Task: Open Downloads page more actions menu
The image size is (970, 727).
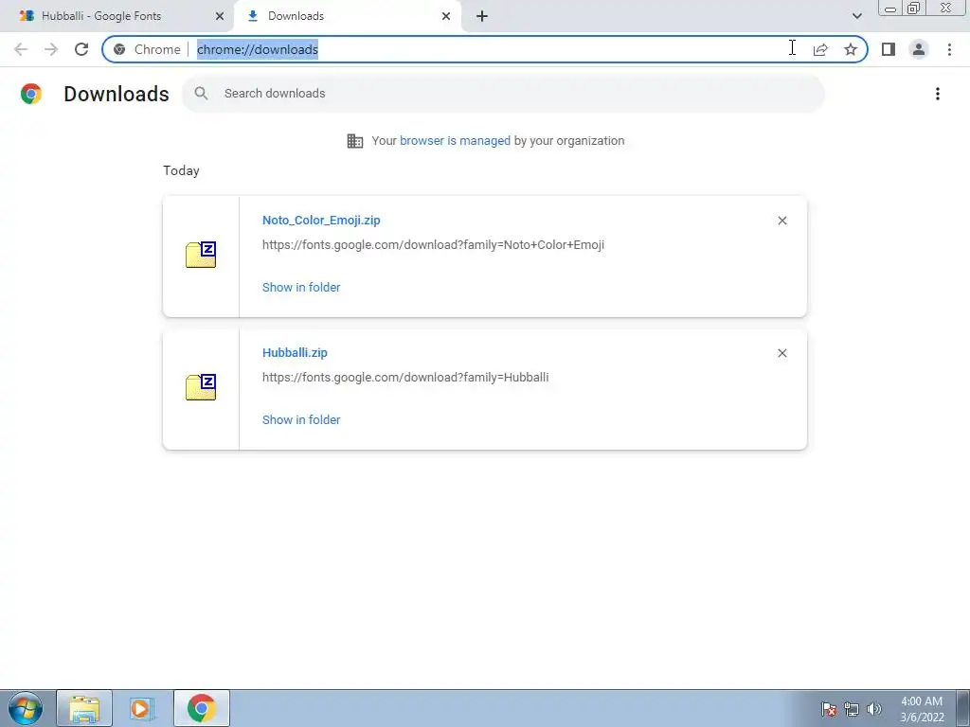Action: click(x=938, y=94)
